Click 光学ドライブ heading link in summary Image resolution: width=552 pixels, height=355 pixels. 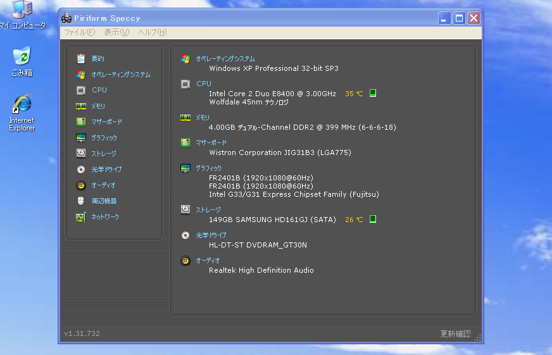coord(211,235)
